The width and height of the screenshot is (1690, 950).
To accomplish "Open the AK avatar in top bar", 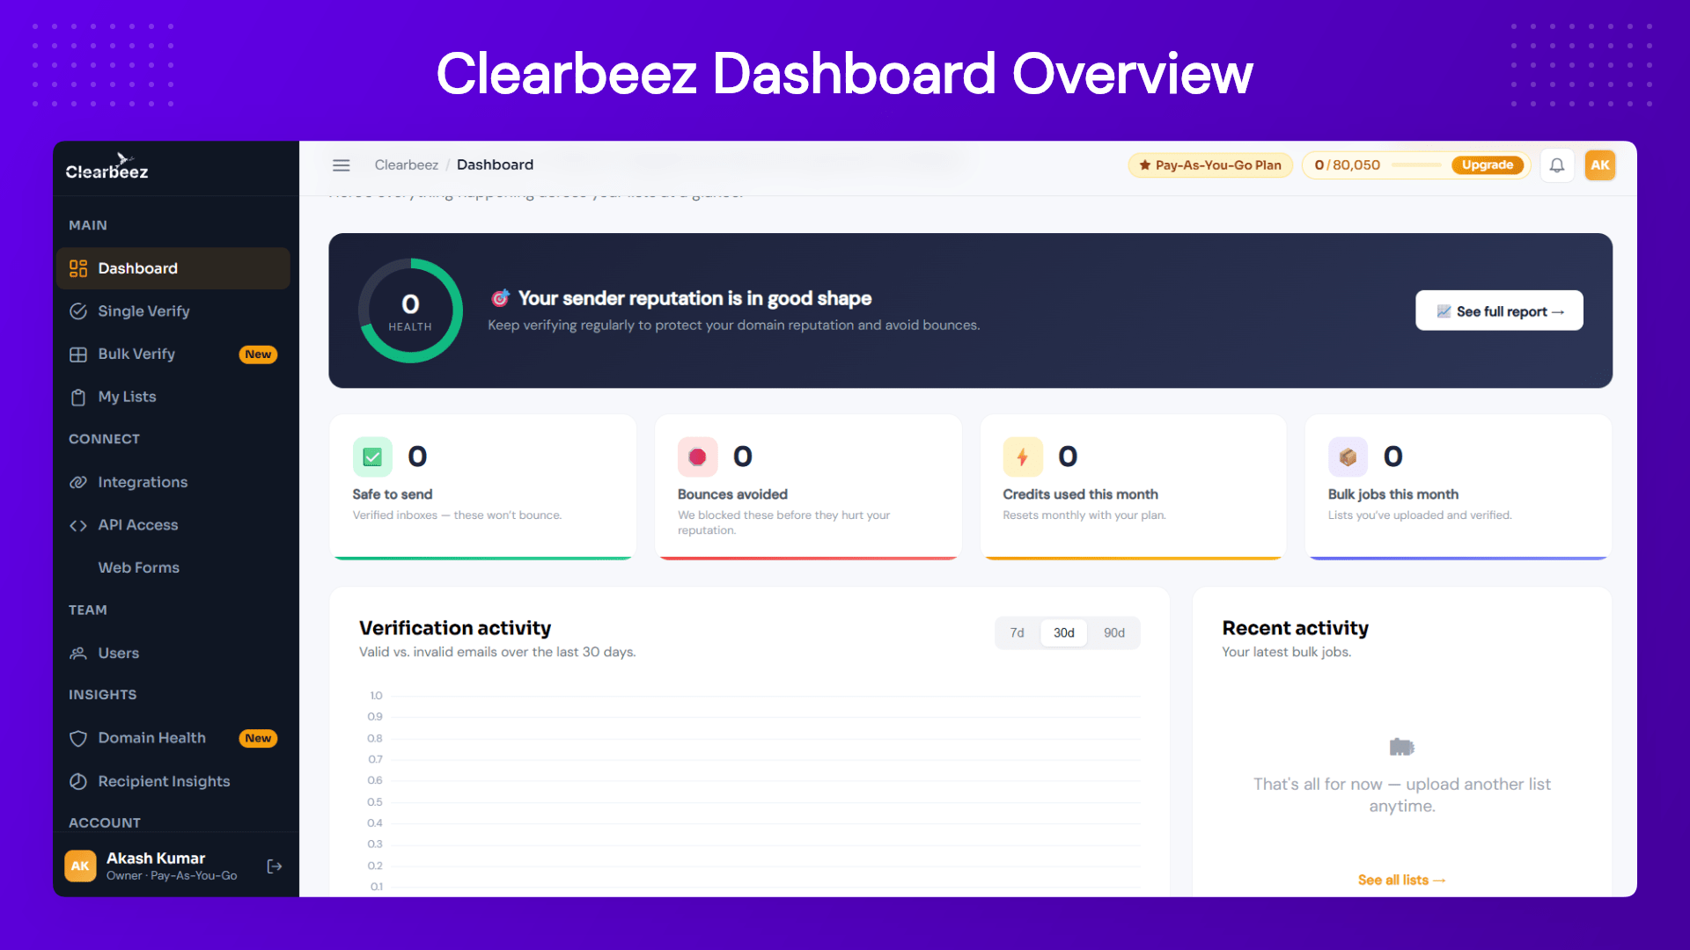I will click(1600, 164).
